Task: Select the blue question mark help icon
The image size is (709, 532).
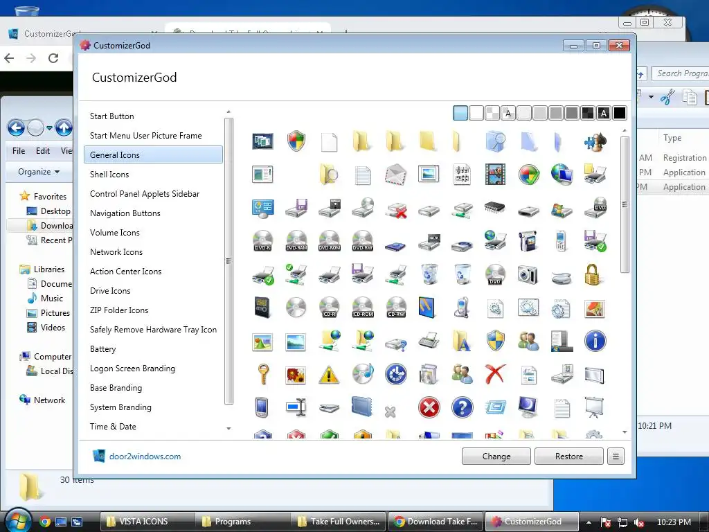Action: [462, 407]
